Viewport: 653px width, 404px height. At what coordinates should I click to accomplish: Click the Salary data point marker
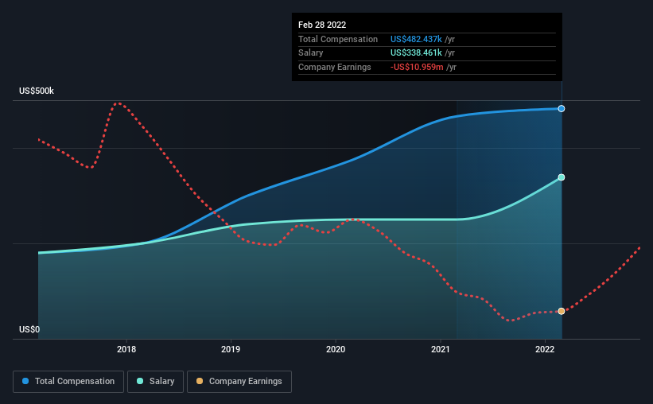tap(562, 177)
